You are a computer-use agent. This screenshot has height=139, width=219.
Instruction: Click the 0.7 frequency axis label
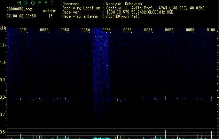[x=3, y=115]
